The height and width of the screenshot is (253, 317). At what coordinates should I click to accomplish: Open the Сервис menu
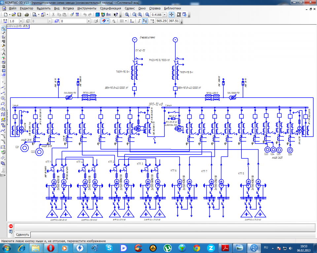(x=129, y=8)
